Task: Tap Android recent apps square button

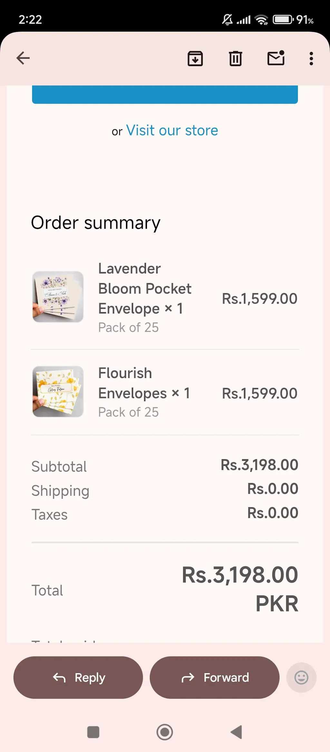Action: coord(93,732)
